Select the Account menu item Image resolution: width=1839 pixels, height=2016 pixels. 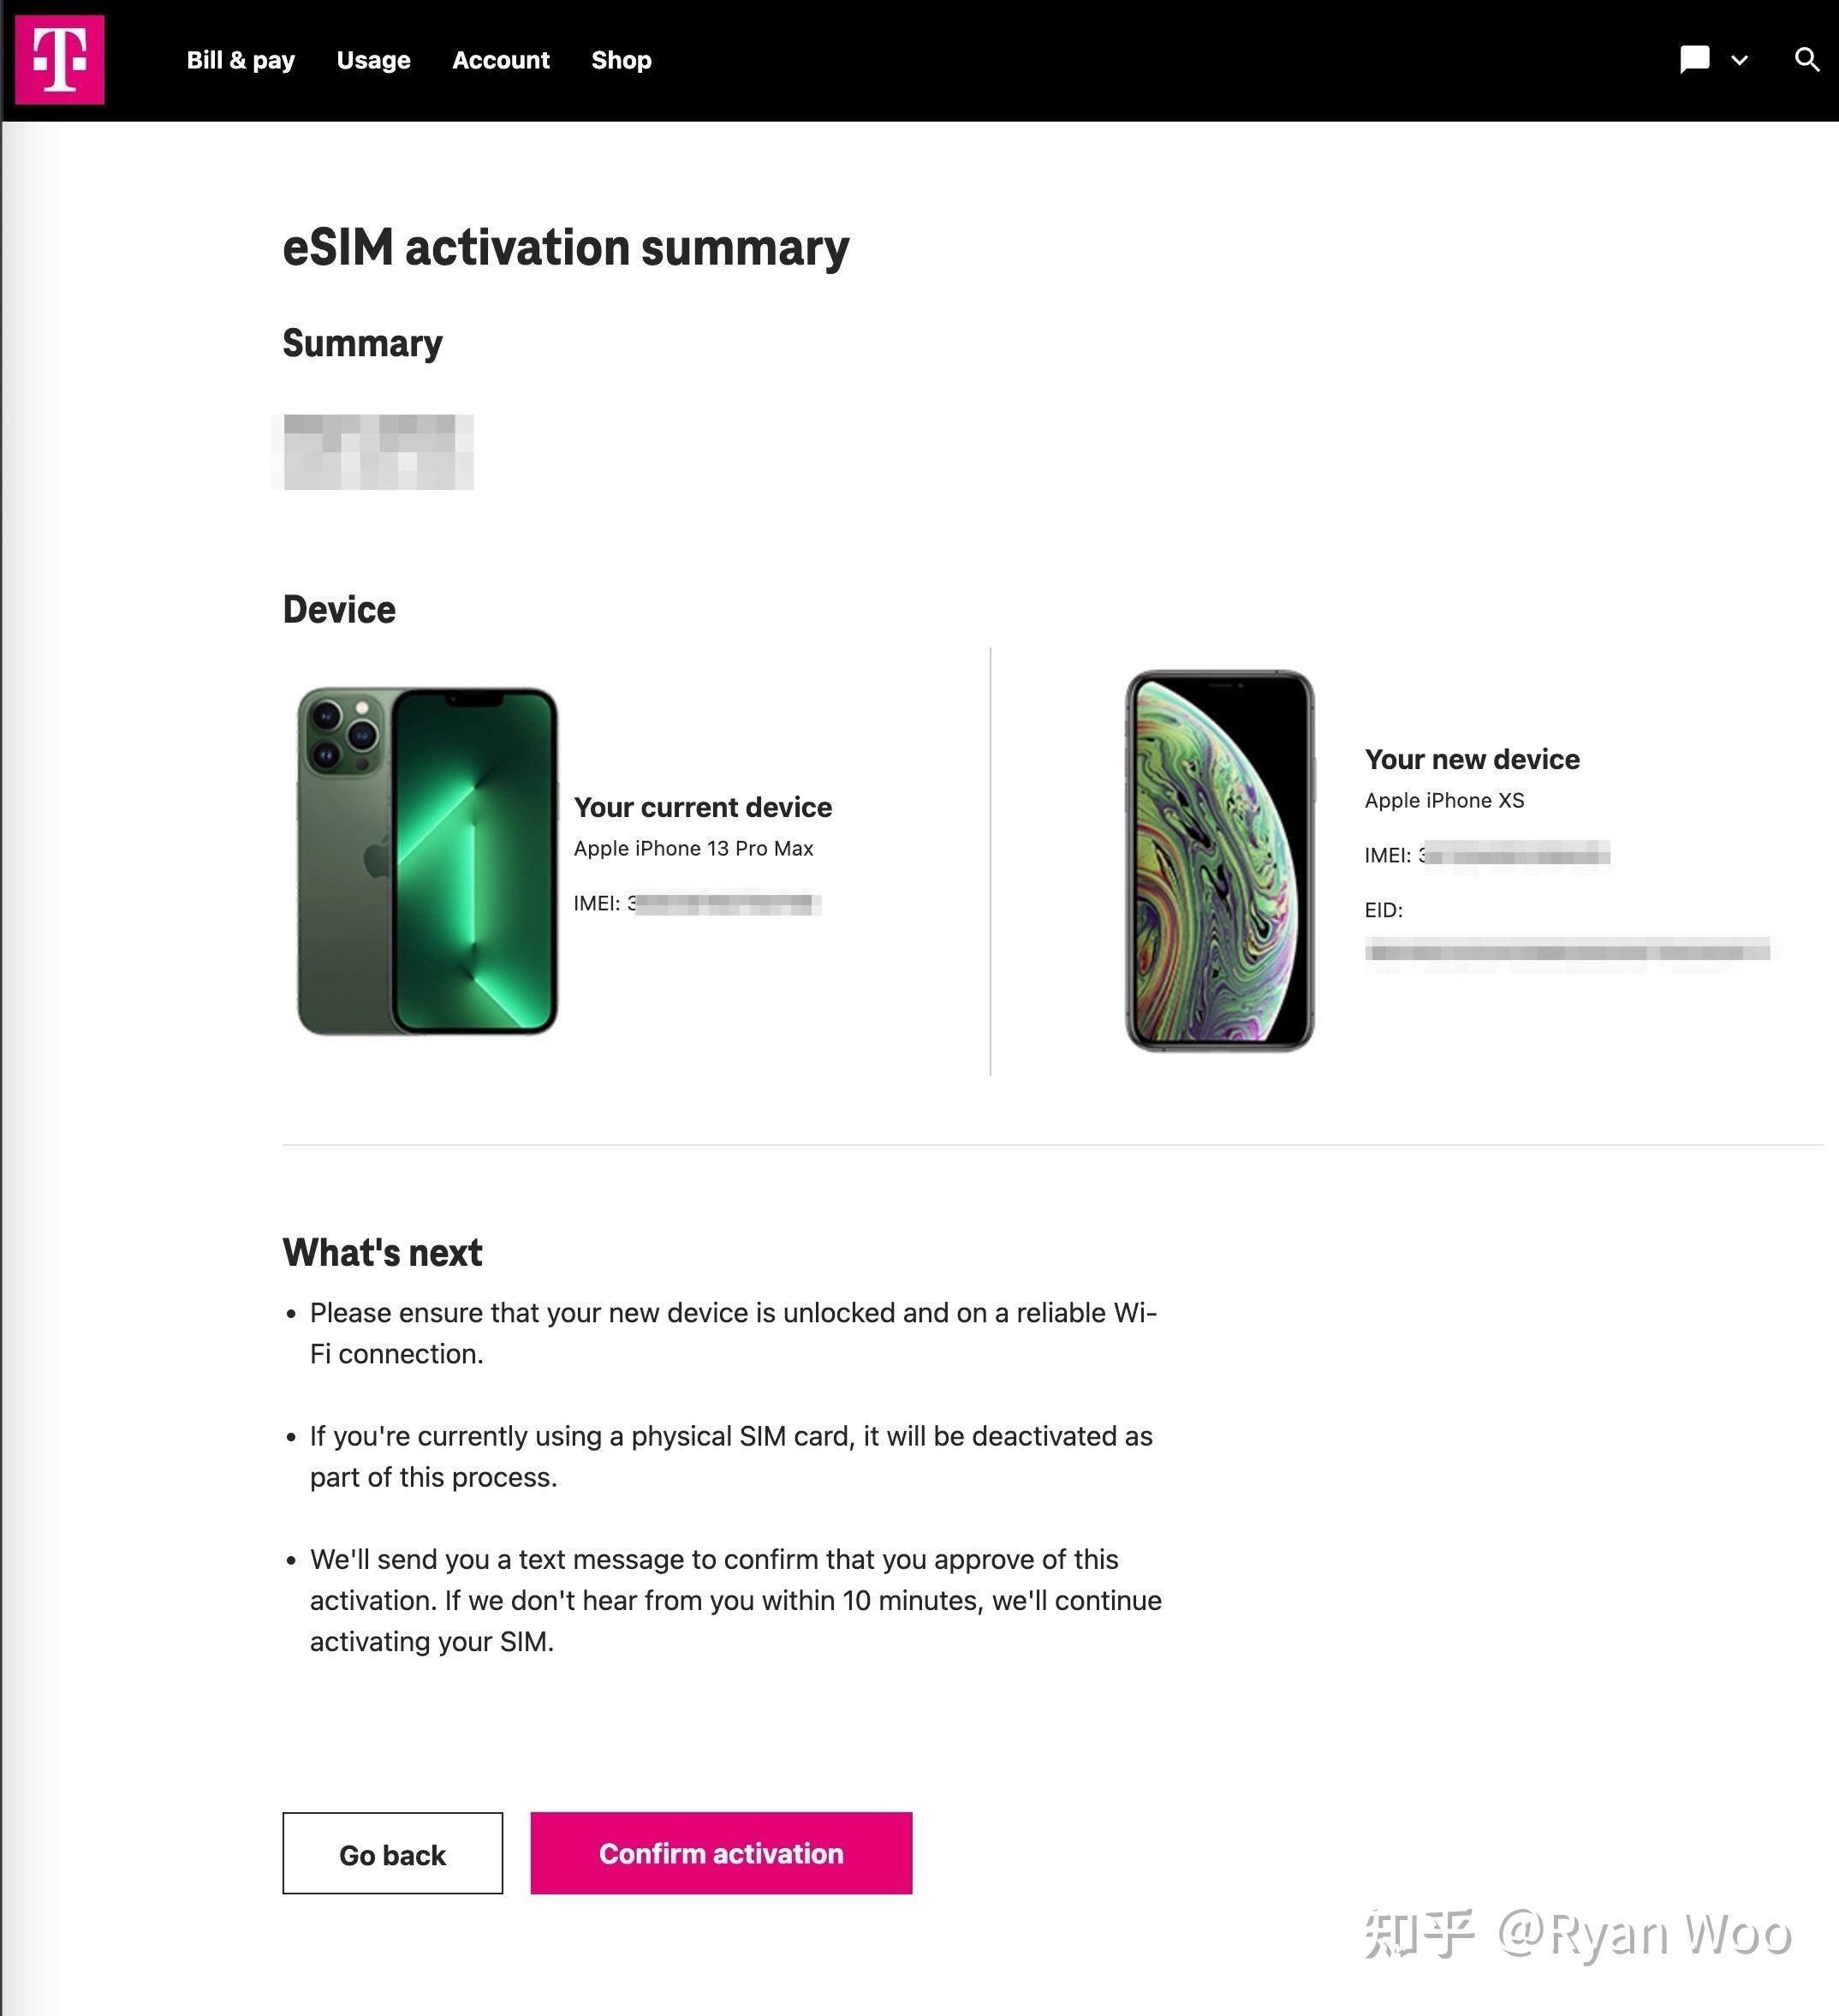click(x=501, y=60)
